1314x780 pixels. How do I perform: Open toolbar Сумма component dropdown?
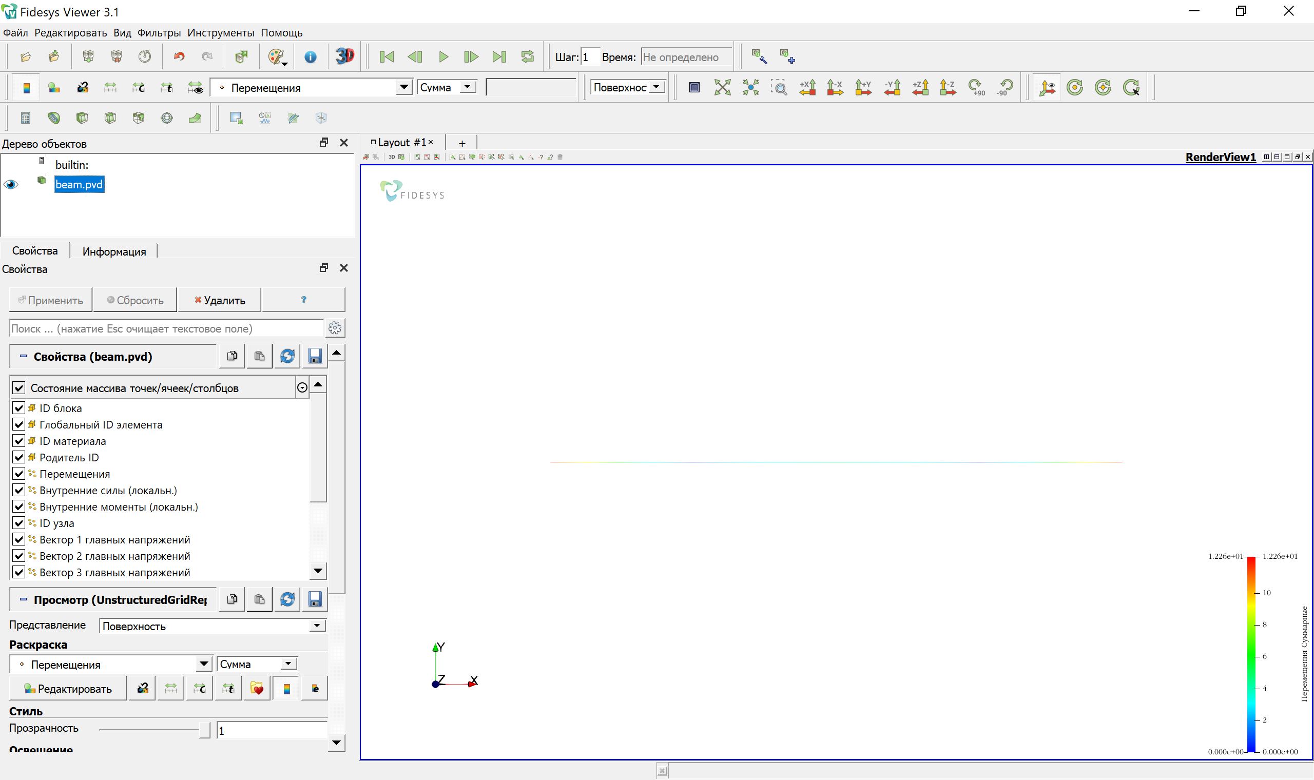tap(447, 87)
